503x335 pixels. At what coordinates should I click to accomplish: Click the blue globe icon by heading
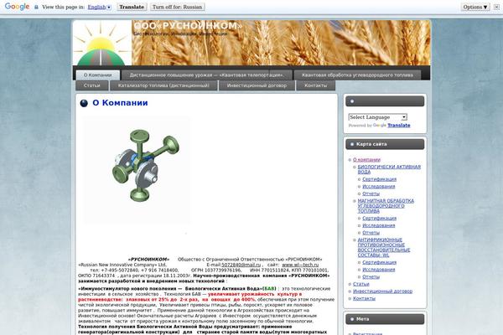[84, 103]
